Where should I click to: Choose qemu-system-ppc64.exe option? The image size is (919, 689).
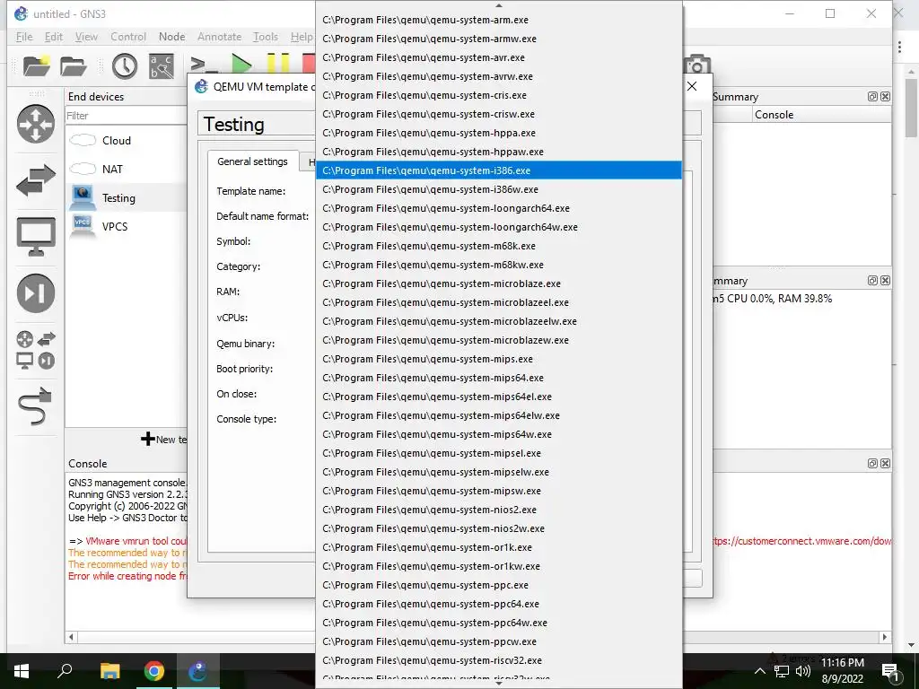499,604
